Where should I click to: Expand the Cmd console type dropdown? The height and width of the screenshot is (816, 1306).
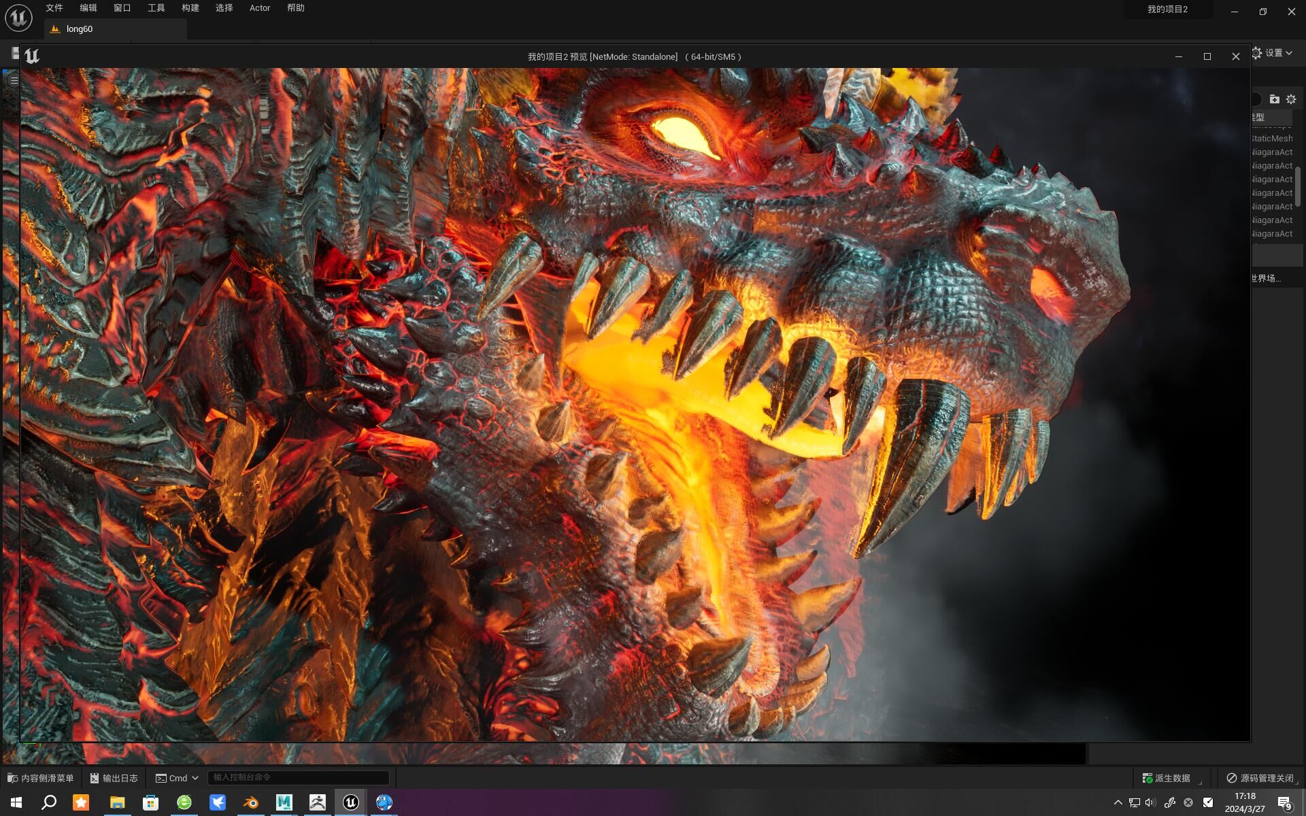178,778
